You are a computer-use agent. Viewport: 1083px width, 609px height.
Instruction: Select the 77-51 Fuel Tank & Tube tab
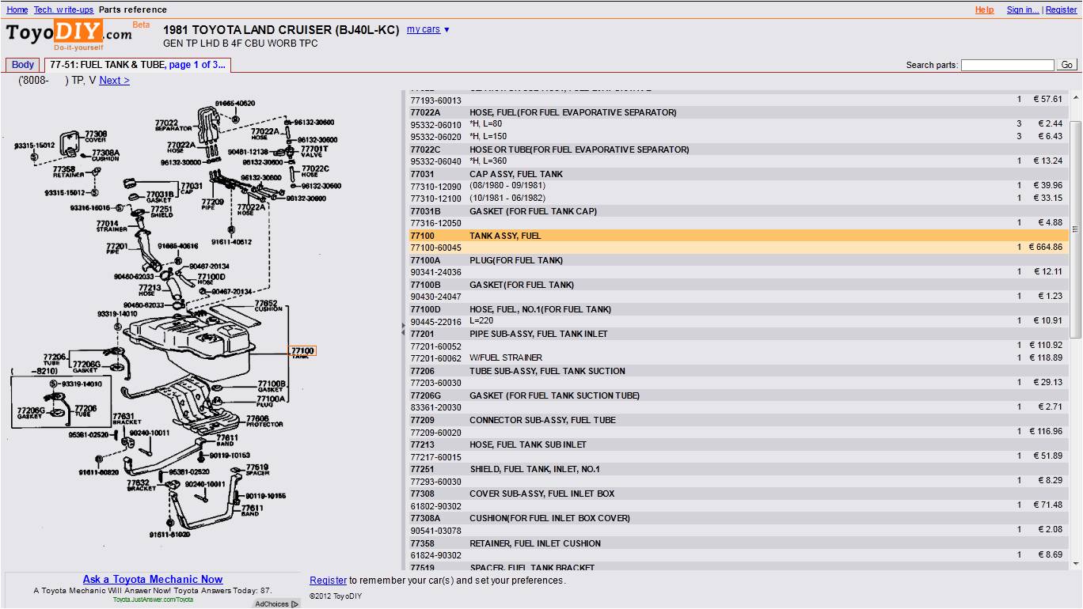(138, 65)
